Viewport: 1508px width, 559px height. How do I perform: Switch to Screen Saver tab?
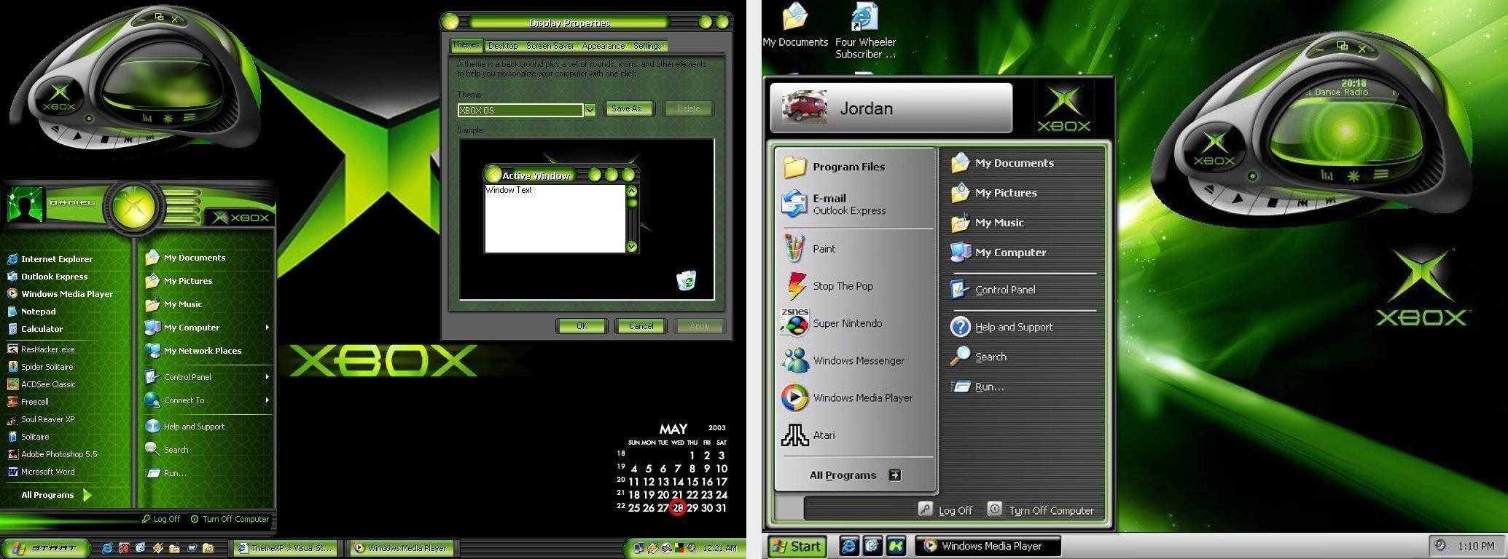click(x=550, y=46)
